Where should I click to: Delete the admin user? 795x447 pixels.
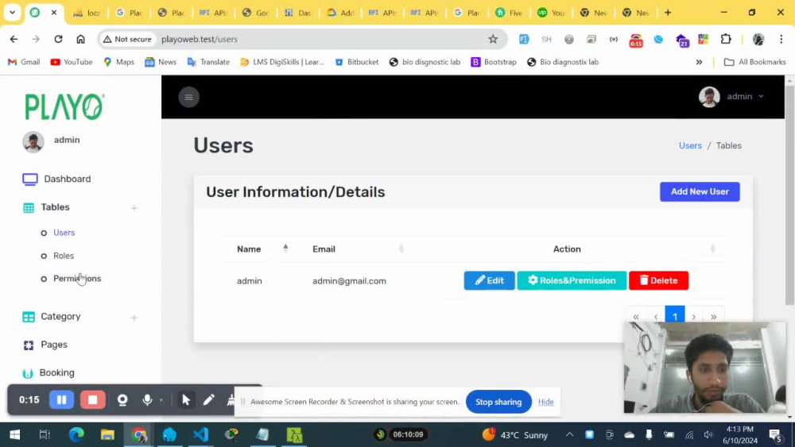point(658,280)
